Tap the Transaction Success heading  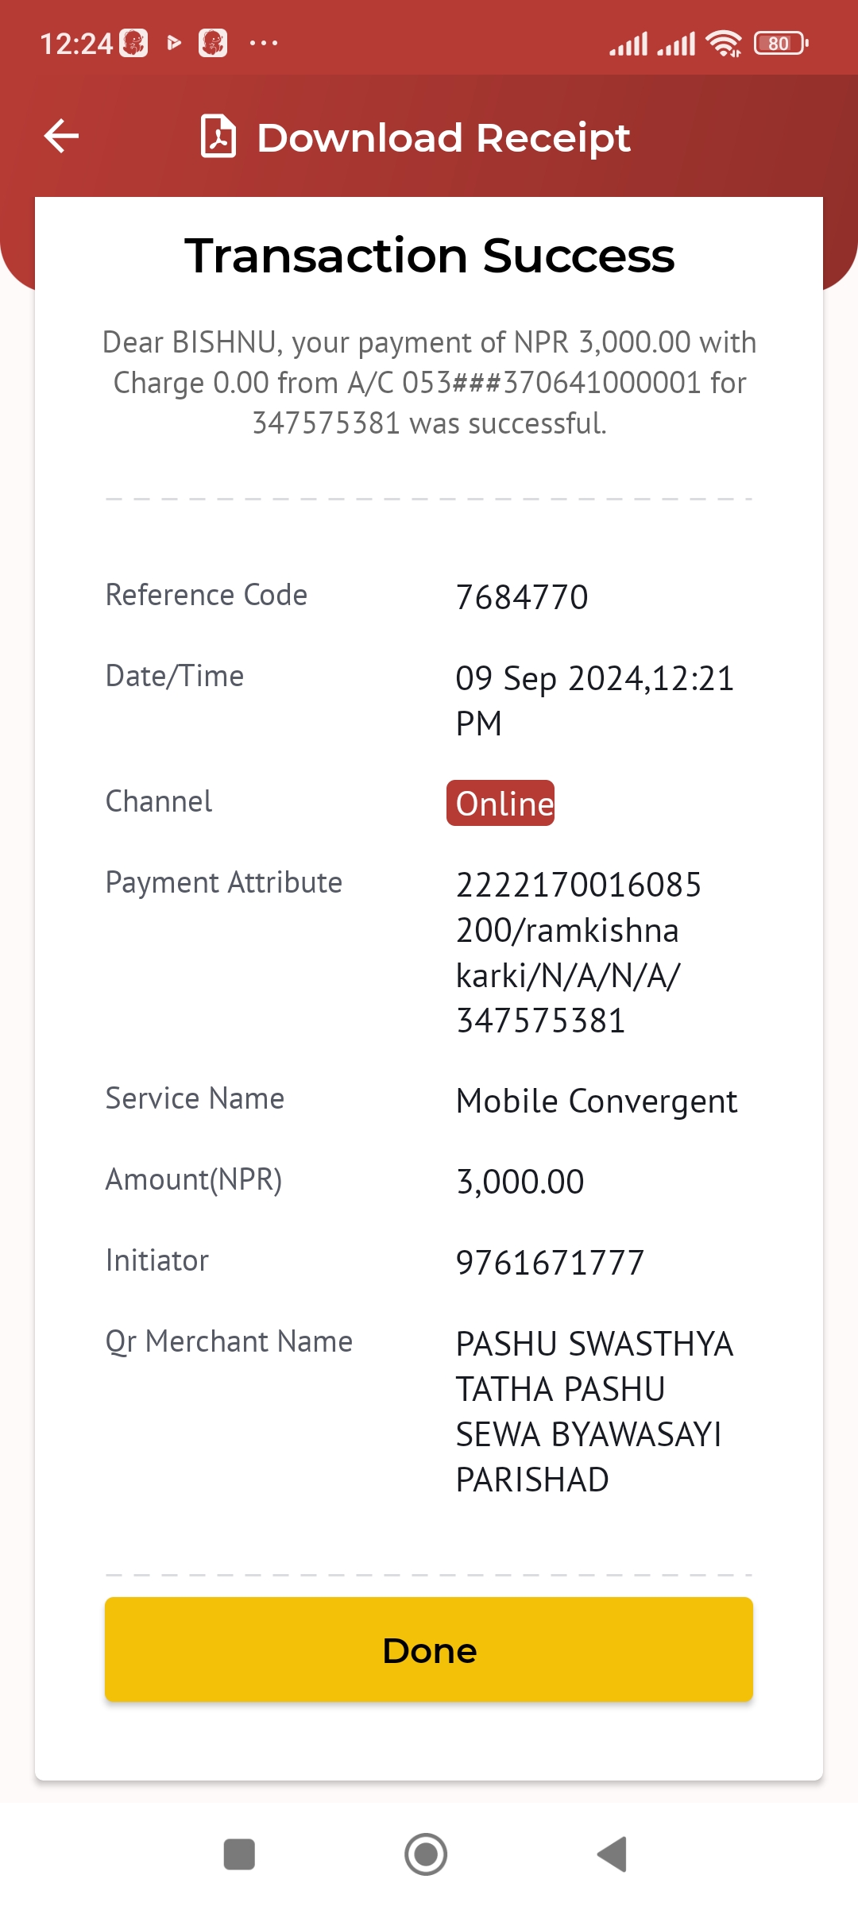point(429,256)
